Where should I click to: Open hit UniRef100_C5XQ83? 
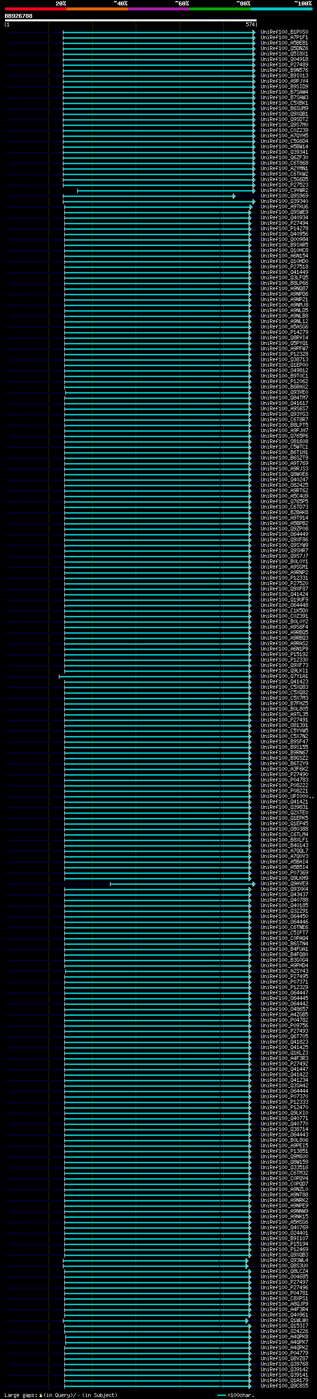(x=284, y=686)
